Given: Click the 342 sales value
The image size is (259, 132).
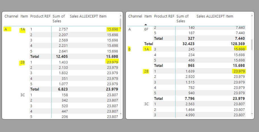Looking at the screenshot, I should pos(65,100).
